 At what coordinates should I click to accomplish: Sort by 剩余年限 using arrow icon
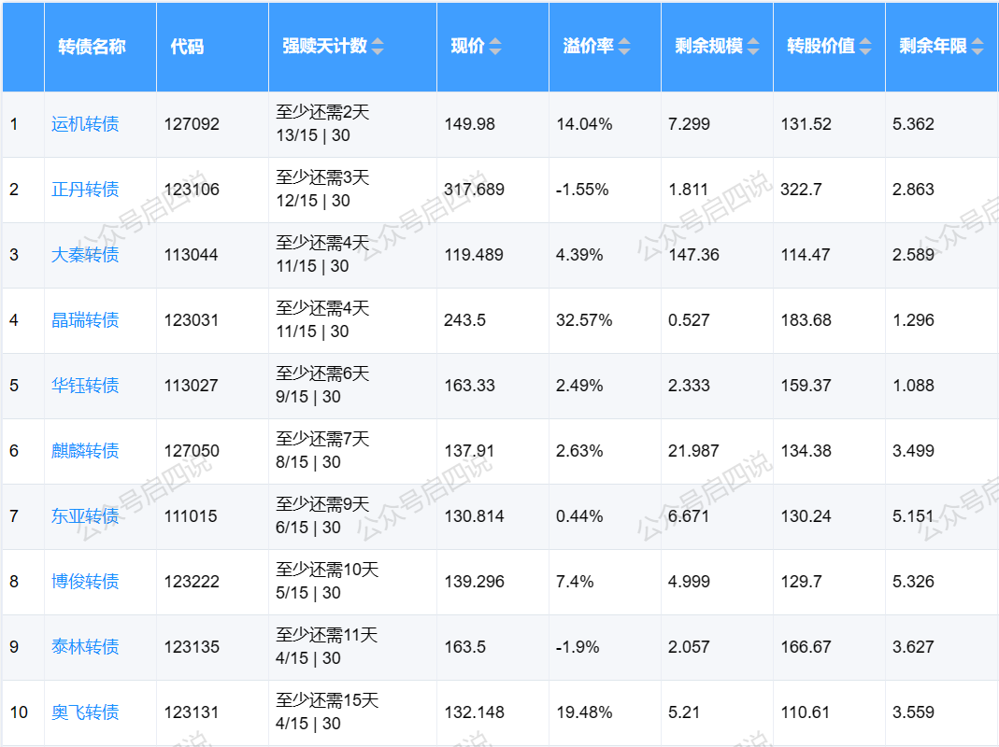[x=978, y=47]
